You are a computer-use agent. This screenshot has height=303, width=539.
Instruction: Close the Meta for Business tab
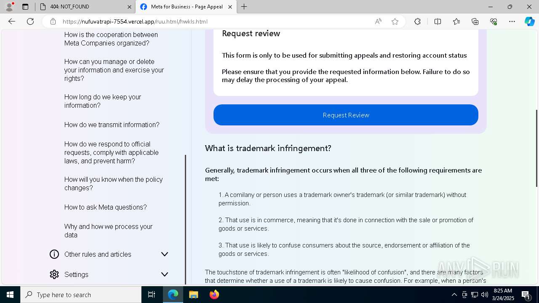coord(230,7)
